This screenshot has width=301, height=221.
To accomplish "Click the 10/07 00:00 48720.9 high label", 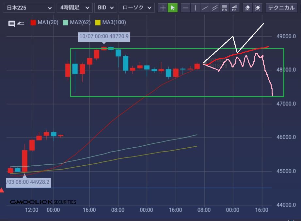I will pos(104,37).
